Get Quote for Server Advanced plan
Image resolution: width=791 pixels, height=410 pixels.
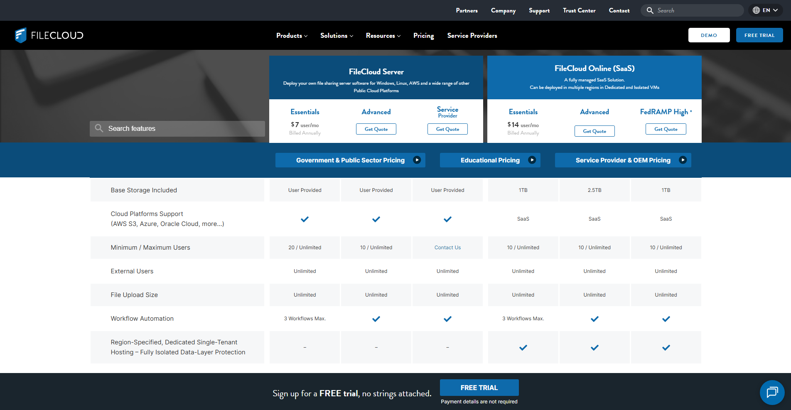point(376,129)
